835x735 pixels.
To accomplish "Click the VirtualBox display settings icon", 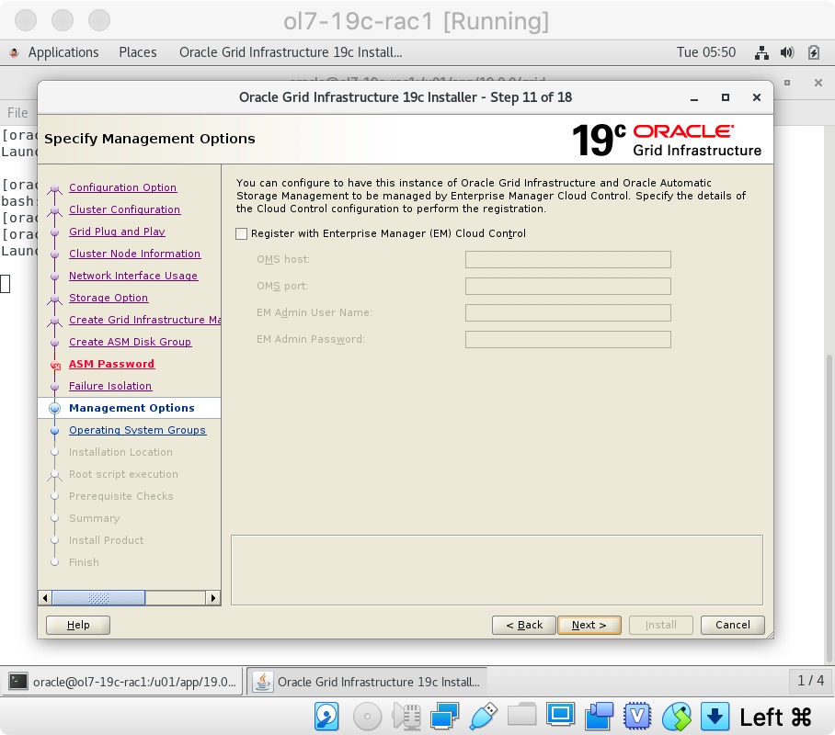I will tap(560, 716).
